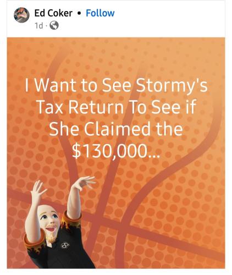Open Ed Coker's profile via name
This screenshot has height=275, width=232.
pos(53,13)
